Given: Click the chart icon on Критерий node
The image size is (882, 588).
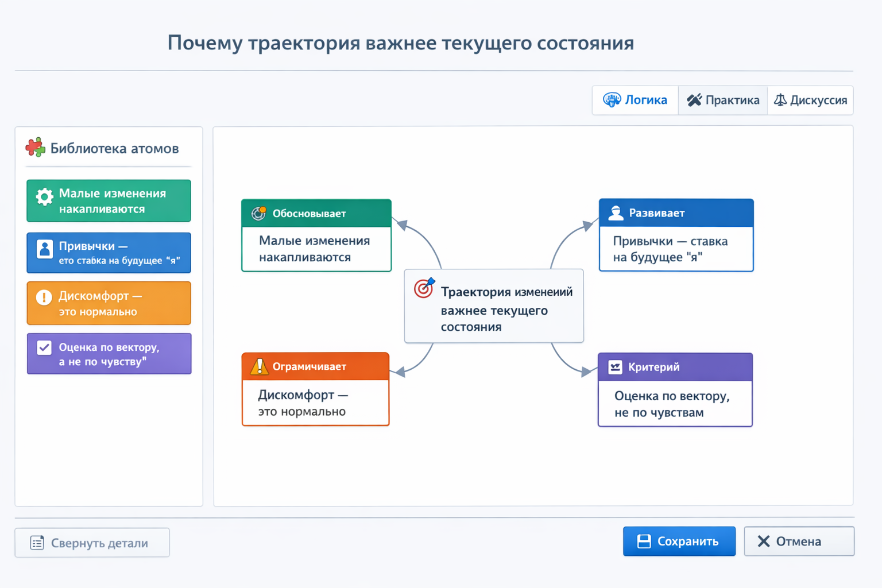Looking at the screenshot, I should click(x=614, y=366).
